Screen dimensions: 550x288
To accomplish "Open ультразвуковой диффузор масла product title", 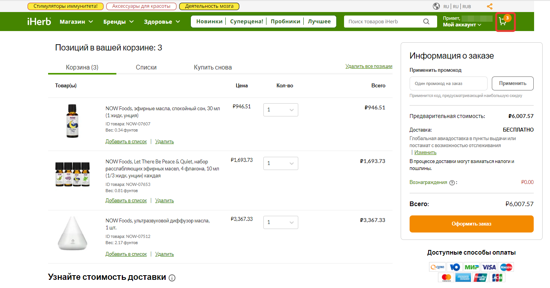I will click(x=157, y=224).
